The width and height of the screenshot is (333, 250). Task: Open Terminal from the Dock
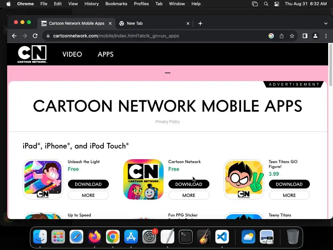tap(186, 237)
